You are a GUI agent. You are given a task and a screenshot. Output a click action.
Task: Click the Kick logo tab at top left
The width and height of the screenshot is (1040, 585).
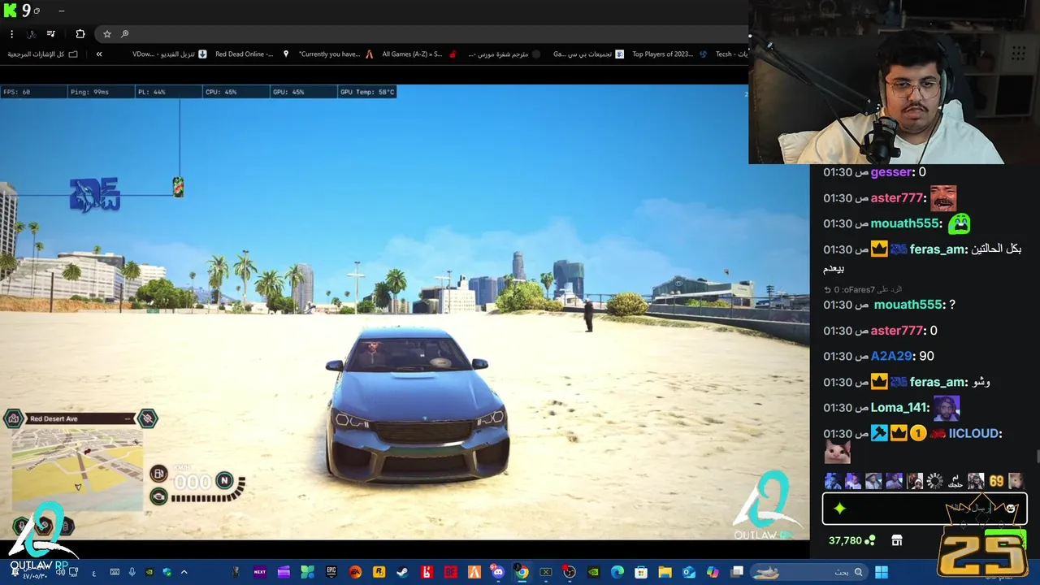coord(11,11)
